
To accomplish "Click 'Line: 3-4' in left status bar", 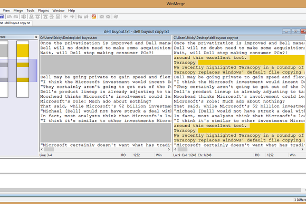I will point(46,155).
